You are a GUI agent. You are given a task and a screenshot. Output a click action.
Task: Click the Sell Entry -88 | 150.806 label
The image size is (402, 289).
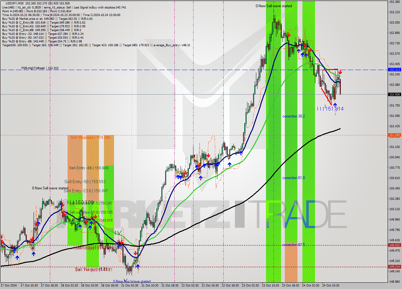click(x=89, y=168)
